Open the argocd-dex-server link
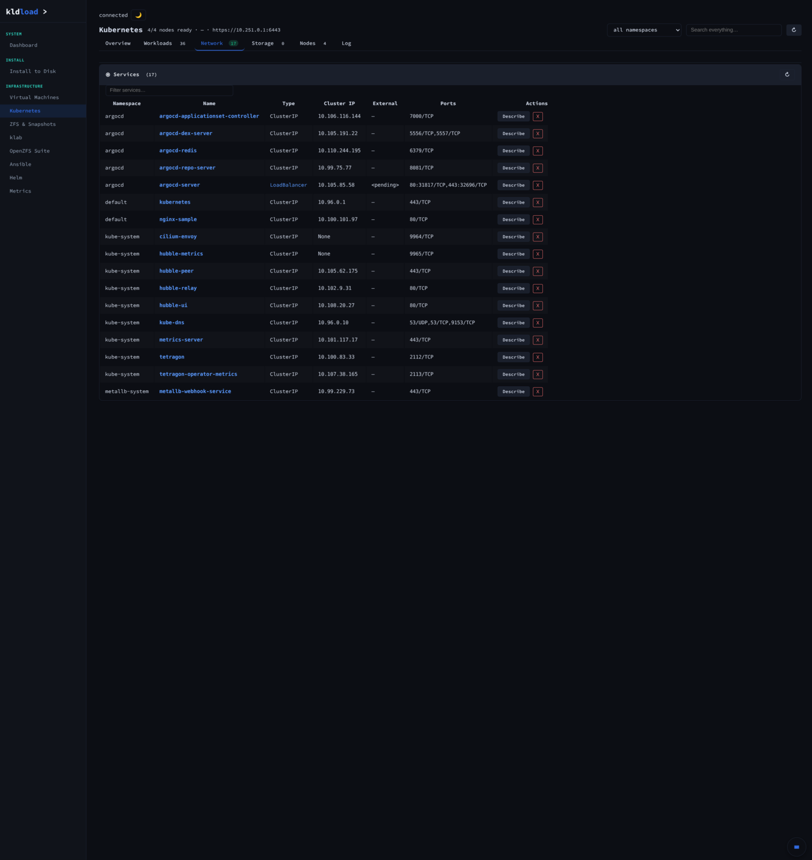The image size is (812, 860). [x=186, y=133]
